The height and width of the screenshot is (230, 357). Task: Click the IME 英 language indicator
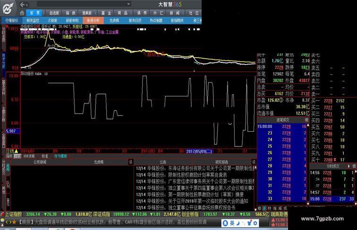point(232,223)
